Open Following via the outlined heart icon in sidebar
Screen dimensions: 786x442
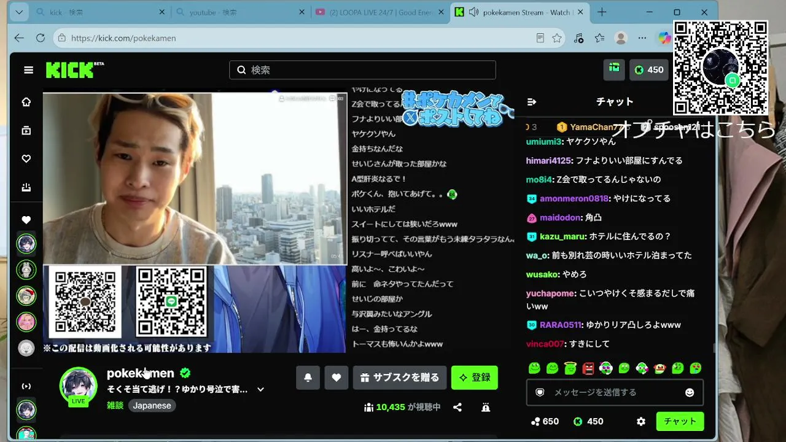[26, 159]
